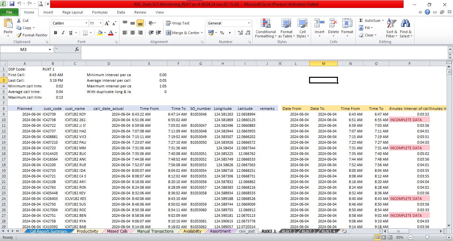Screen dimensions: 453x241
Task: Toggle Bottom Align
Action: click(x=140, y=23)
